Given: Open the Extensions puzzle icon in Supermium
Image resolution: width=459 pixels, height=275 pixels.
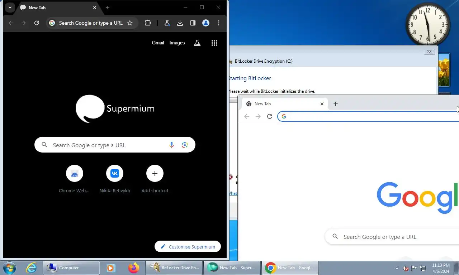Looking at the screenshot, I should click(148, 23).
